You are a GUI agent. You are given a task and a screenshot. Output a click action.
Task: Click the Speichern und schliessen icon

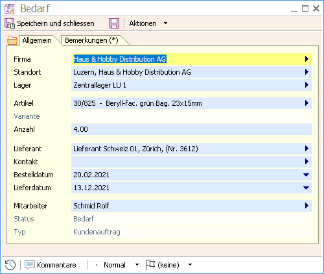[10, 23]
